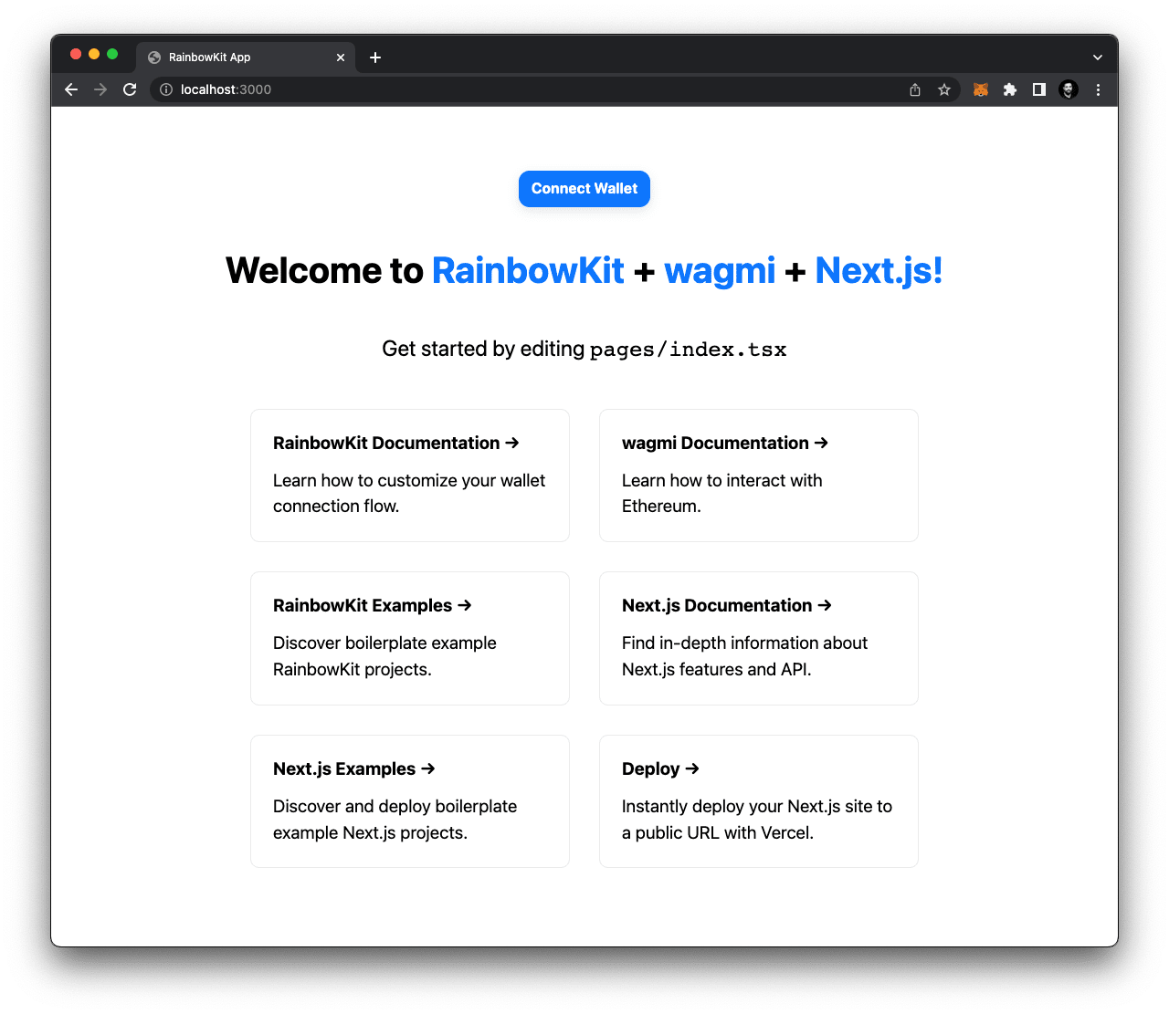Image resolution: width=1169 pixels, height=1014 pixels.
Task: Click text 'Instantly deploy your Next.js site'
Action: tap(746, 806)
